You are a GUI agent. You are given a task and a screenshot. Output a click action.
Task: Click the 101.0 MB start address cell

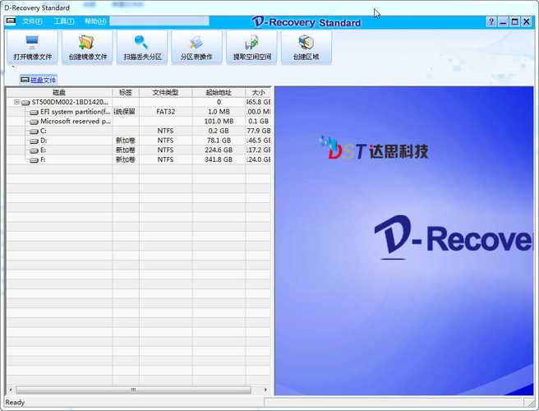point(219,122)
